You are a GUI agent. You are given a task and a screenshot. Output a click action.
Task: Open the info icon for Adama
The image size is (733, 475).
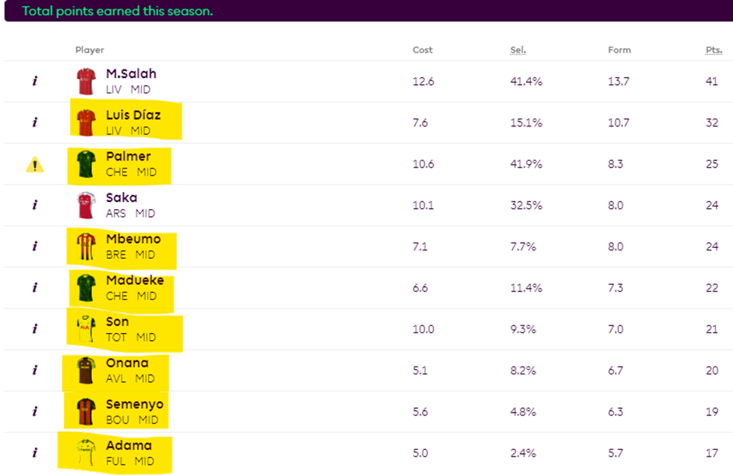[35, 452]
